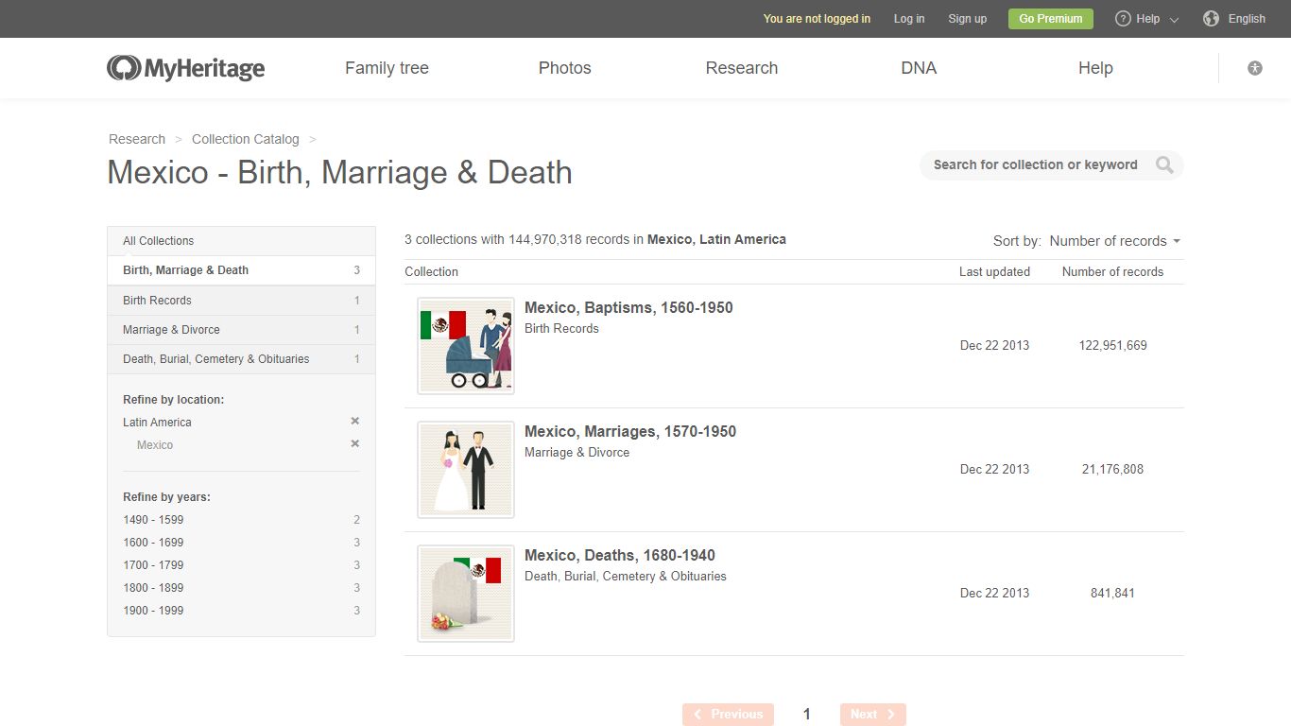This screenshot has height=726, width=1291.
Task: Click the Mexico location filter text
Action: (x=155, y=445)
